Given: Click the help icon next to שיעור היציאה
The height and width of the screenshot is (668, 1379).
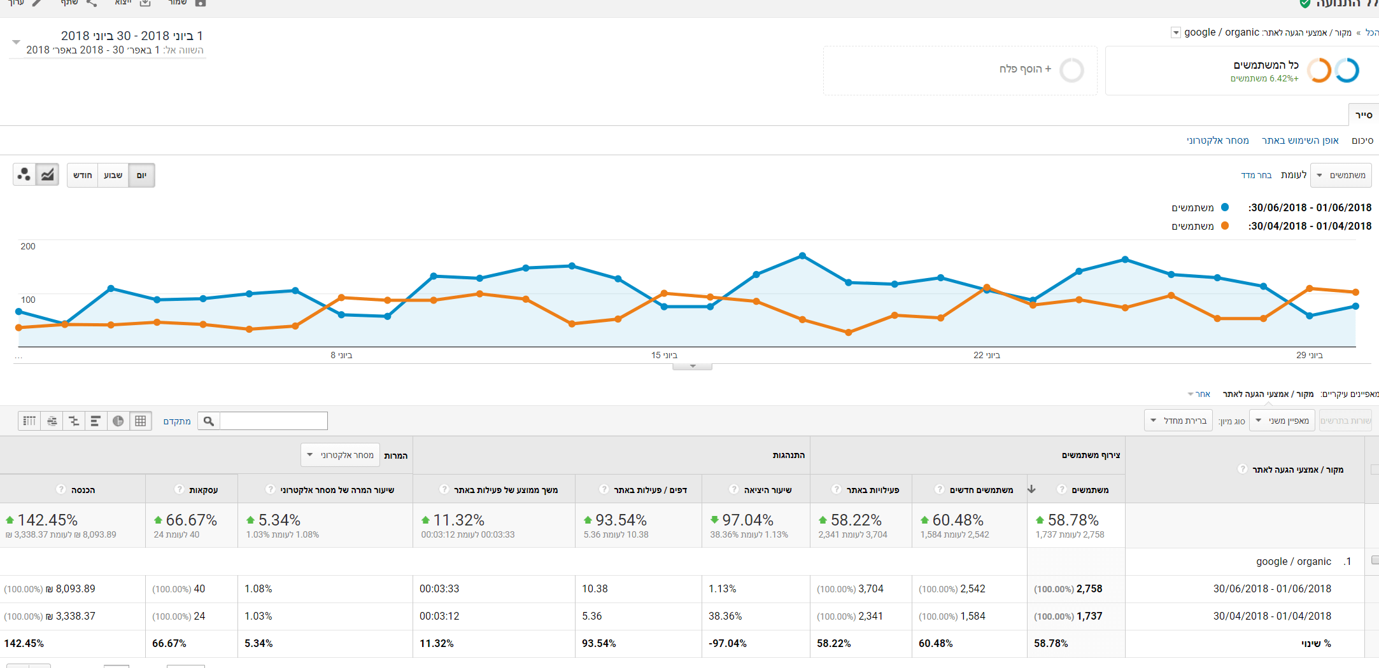Looking at the screenshot, I should click(733, 489).
